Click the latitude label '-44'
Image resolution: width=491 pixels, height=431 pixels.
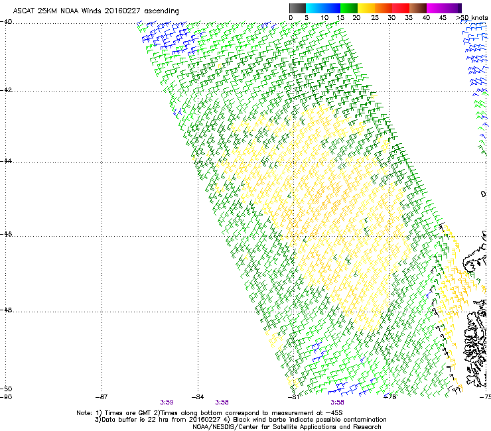pyautogui.click(x=6, y=161)
